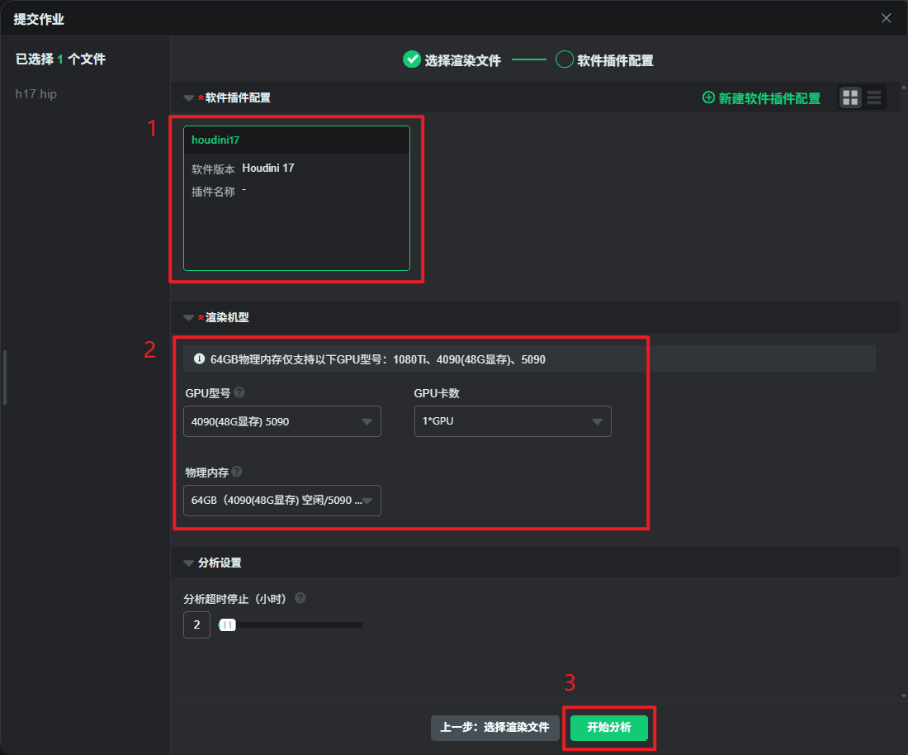Collapse the 渲染机型 section

coord(189,318)
